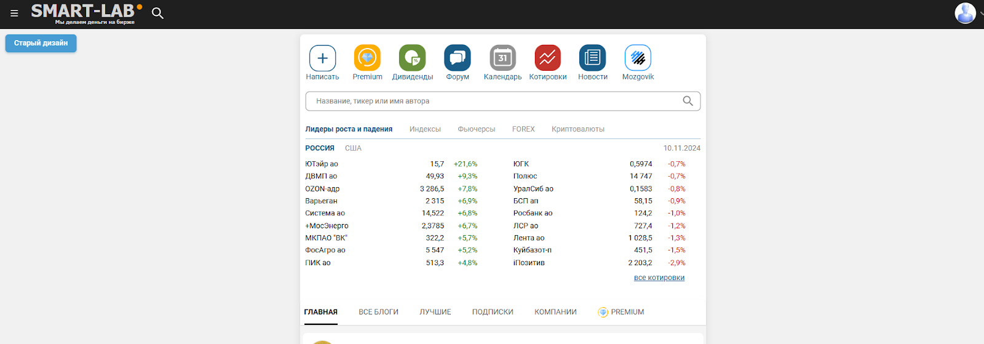Open the Premium diamond icon
The width and height of the screenshot is (984, 344).
[367, 58]
